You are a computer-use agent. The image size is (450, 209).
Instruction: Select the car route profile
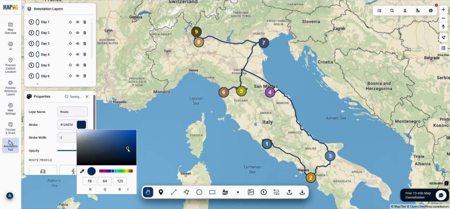coord(43,170)
